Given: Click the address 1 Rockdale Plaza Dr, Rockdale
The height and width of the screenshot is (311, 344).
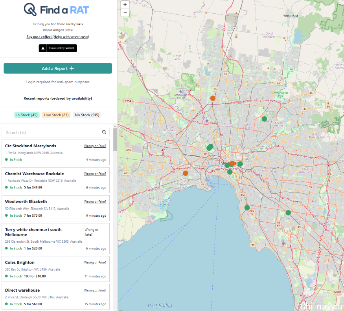Looking at the screenshot, I should pos(40,181).
